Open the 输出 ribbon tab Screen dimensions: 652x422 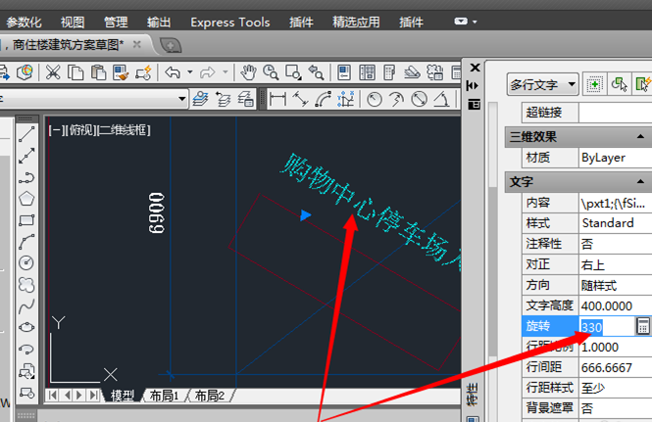point(159,22)
